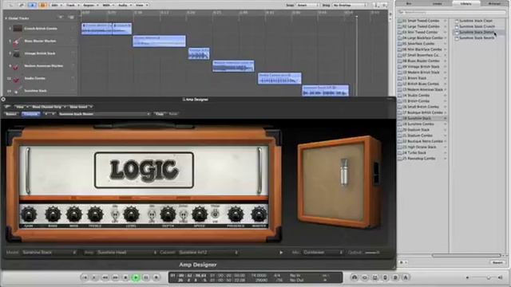The height and width of the screenshot is (287, 511).
Task: Click the PRESENCE knob
Action: [236, 214]
